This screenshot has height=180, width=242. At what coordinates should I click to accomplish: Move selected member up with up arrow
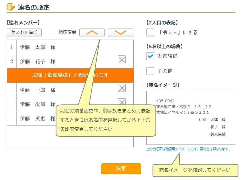click(x=92, y=32)
